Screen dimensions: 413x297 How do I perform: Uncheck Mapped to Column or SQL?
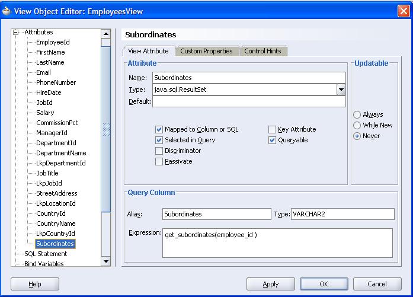159,129
